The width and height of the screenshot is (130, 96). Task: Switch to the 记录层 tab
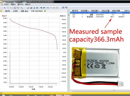click(x=15, y=11)
